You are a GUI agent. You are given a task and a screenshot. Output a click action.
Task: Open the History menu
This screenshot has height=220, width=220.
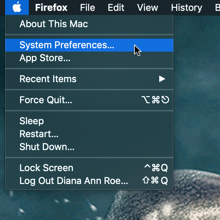186,7
